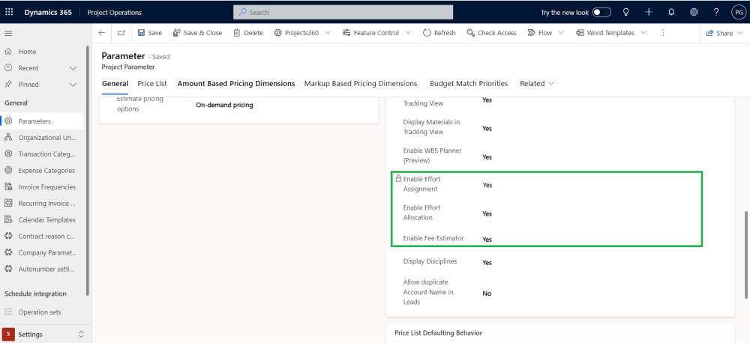
Task: Expand the Recent section chevron
Action: pos(73,68)
